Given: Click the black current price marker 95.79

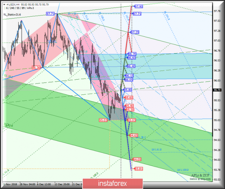Looking at the screenshot, I should 217,90.
